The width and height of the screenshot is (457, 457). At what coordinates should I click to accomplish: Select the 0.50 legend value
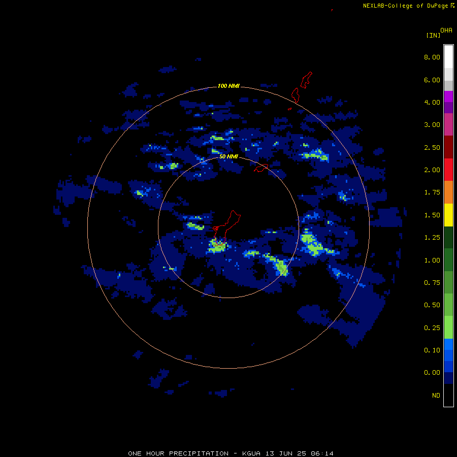point(432,305)
